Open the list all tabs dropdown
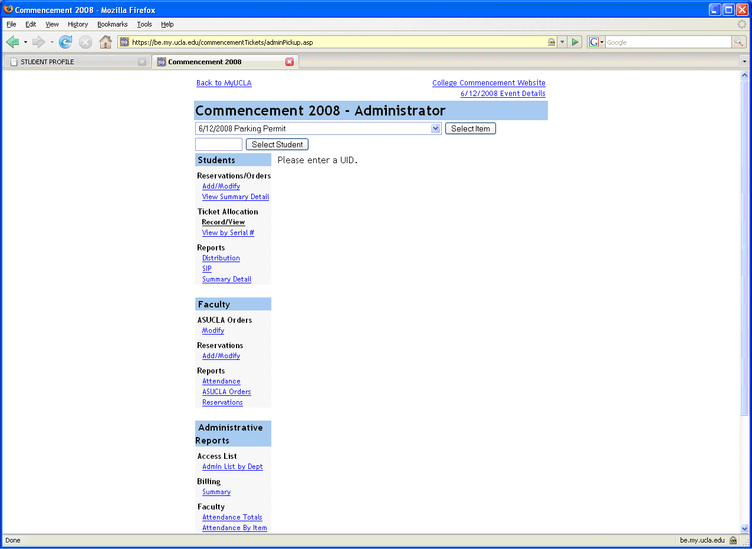 click(x=744, y=62)
